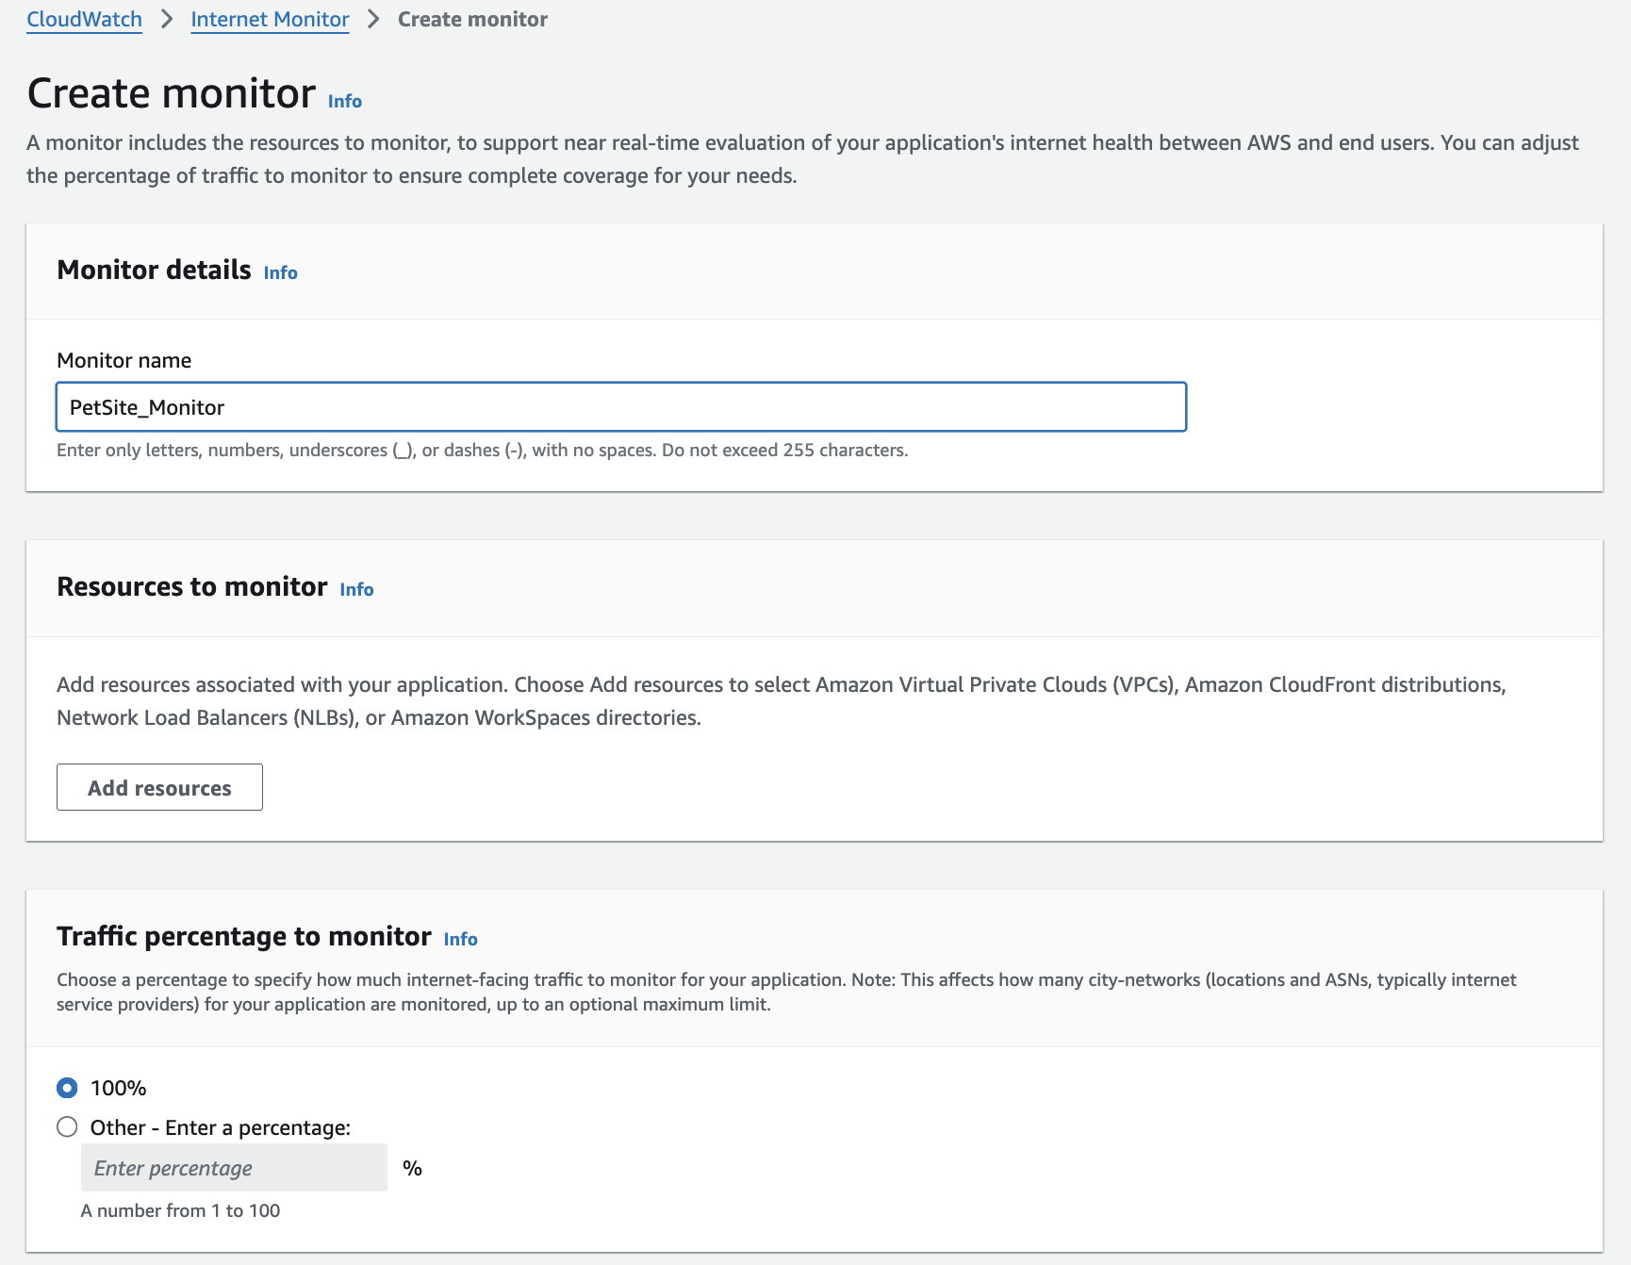The height and width of the screenshot is (1265, 1631).
Task: Focus the percentage entry field under Other
Action: point(233,1167)
